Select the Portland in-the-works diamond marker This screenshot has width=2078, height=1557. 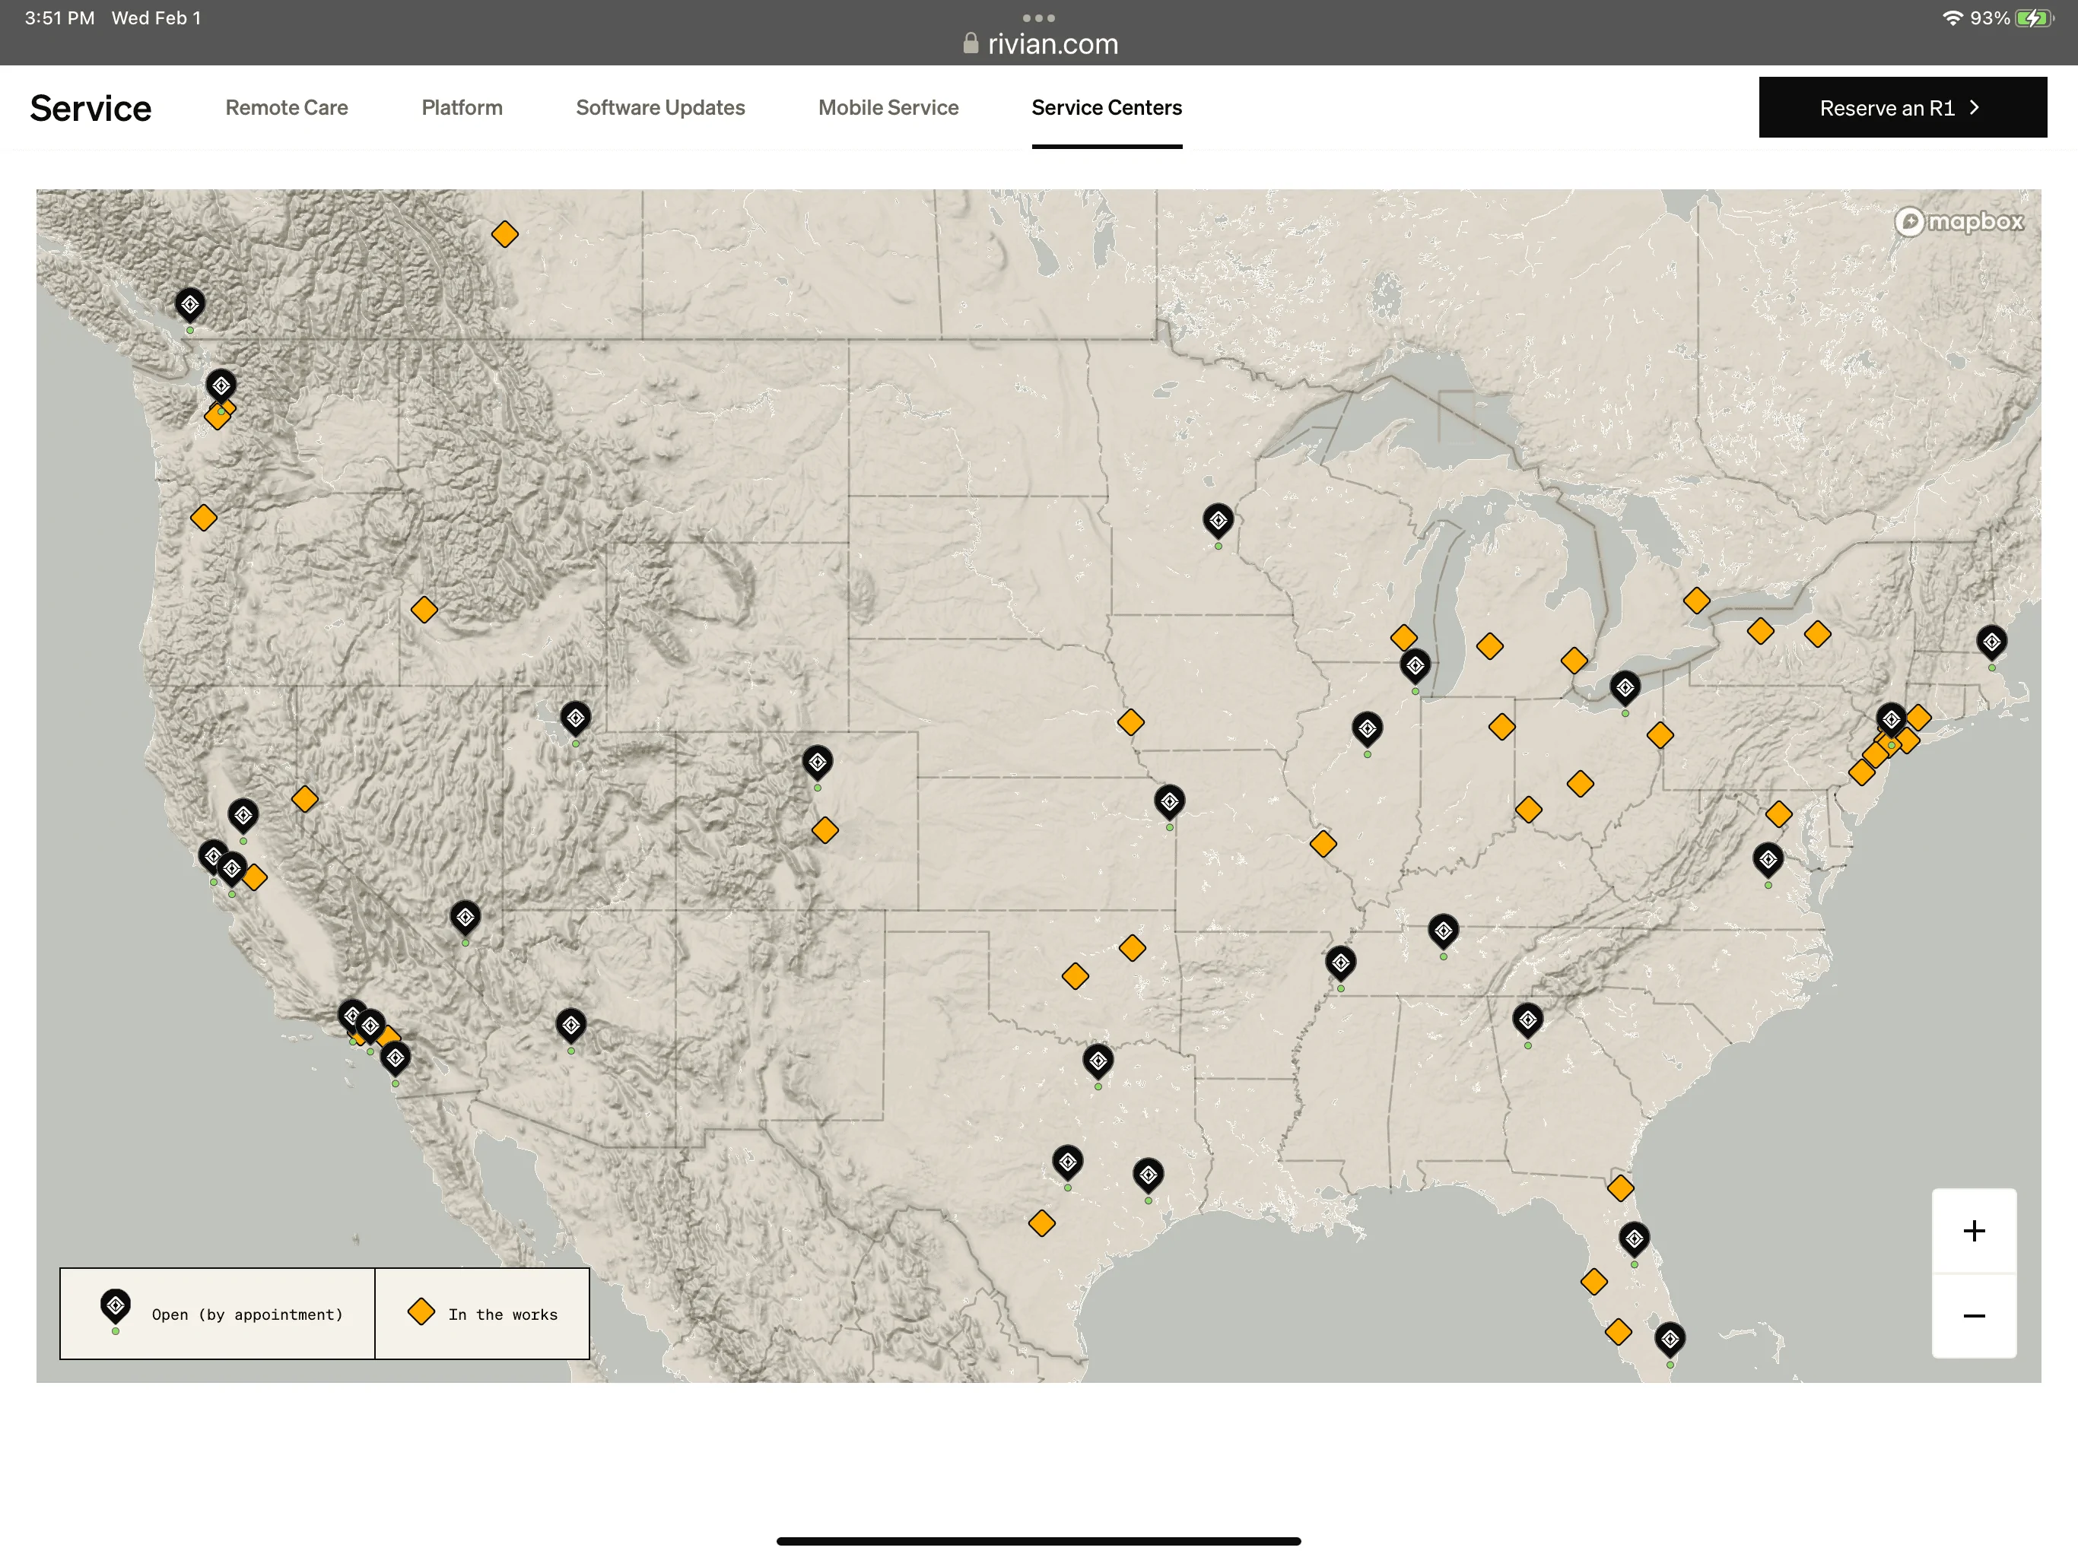(203, 518)
